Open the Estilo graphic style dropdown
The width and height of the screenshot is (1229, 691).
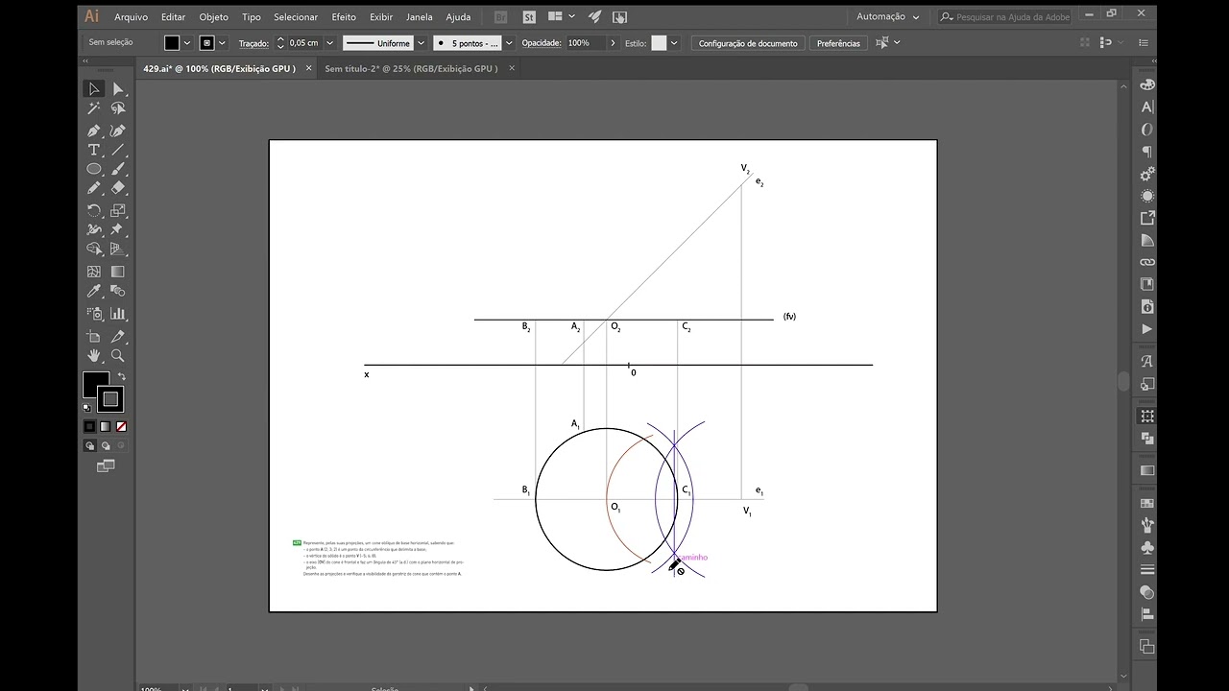(674, 43)
